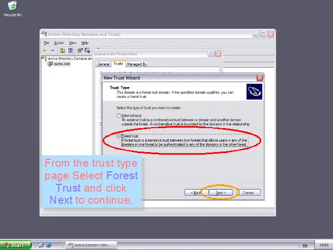This screenshot has height=250, width=333.
Task: Click Active Directory Dom... taskbar button
Action: 92,245
